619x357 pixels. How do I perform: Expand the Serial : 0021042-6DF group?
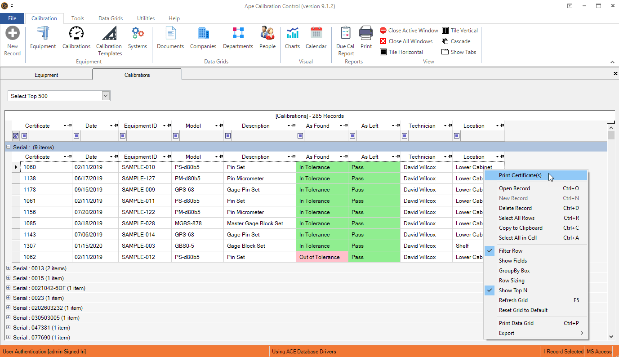pyautogui.click(x=8, y=288)
